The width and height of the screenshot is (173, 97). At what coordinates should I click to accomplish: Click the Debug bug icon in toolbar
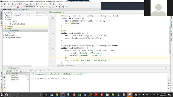tap(40, 7)
